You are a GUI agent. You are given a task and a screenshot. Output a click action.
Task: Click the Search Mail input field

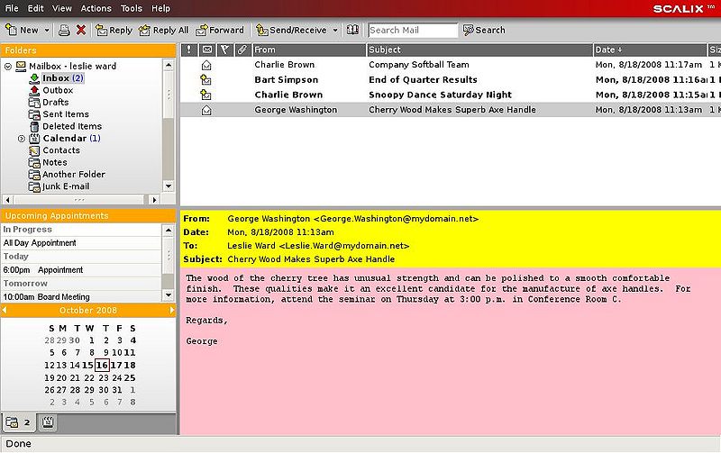412,30
